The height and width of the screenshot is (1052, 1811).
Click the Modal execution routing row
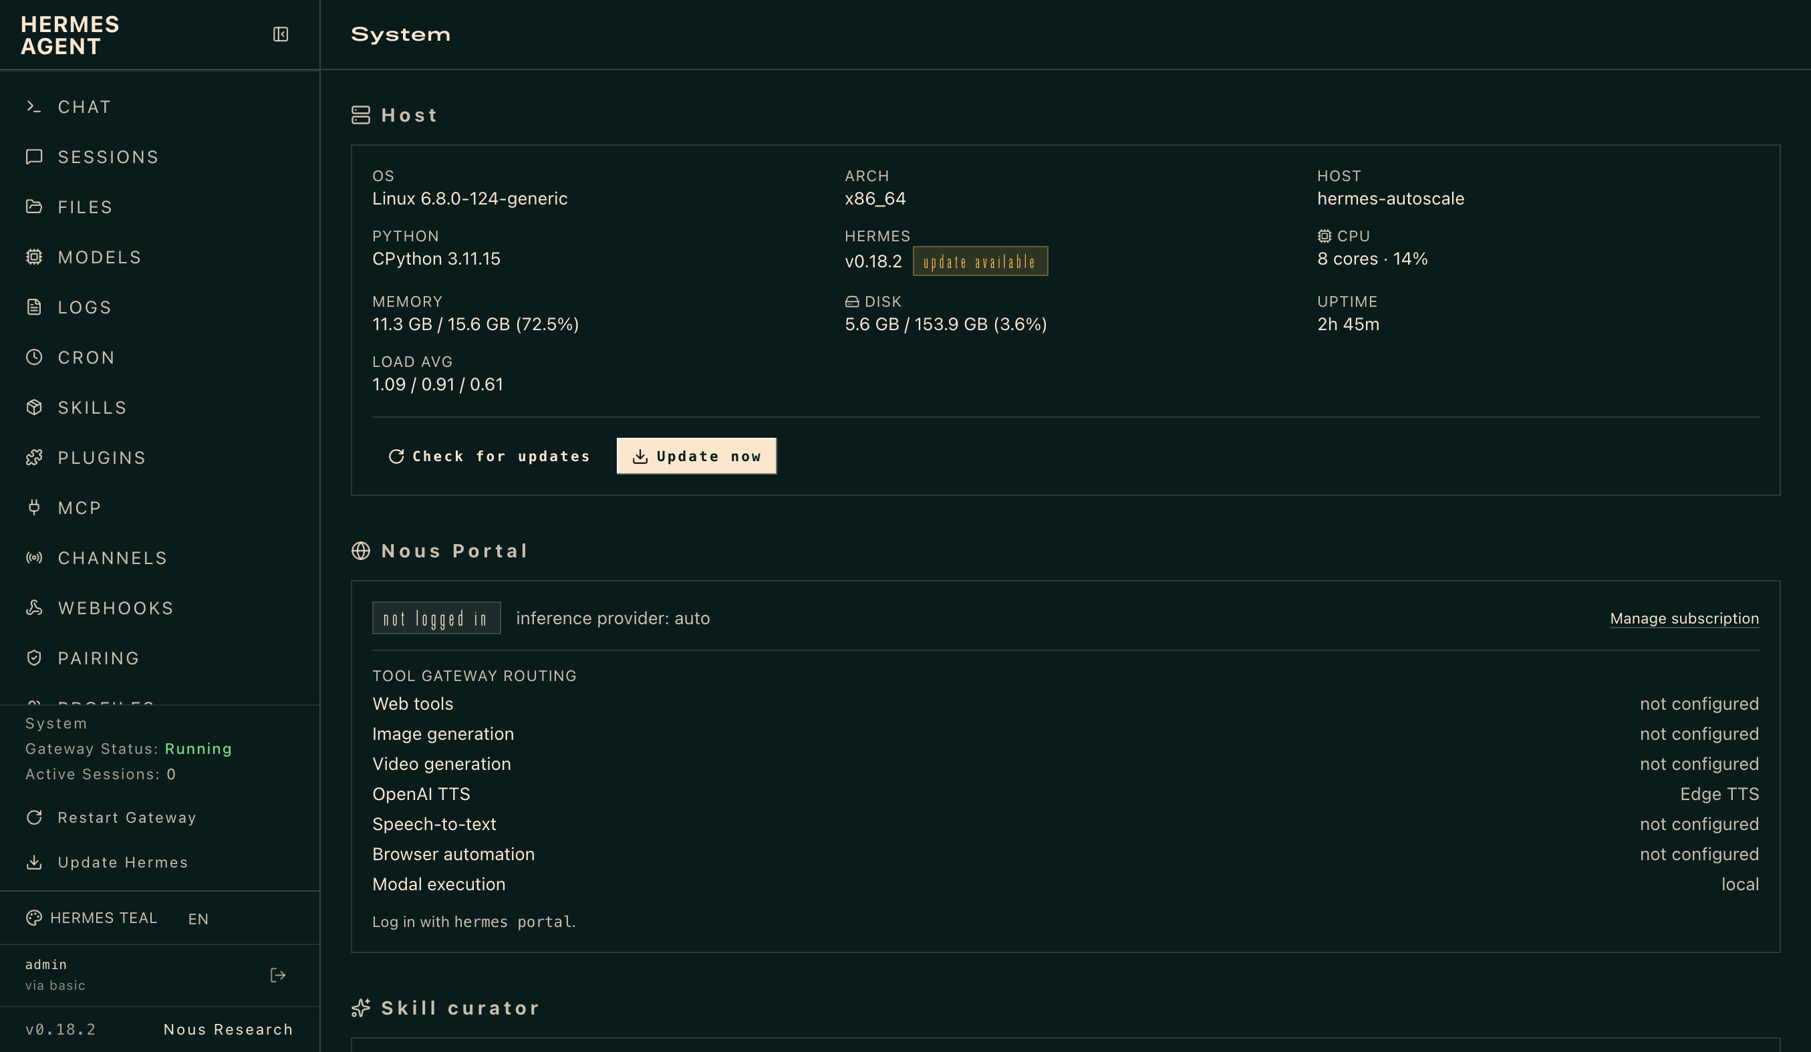click(1066, 884)
